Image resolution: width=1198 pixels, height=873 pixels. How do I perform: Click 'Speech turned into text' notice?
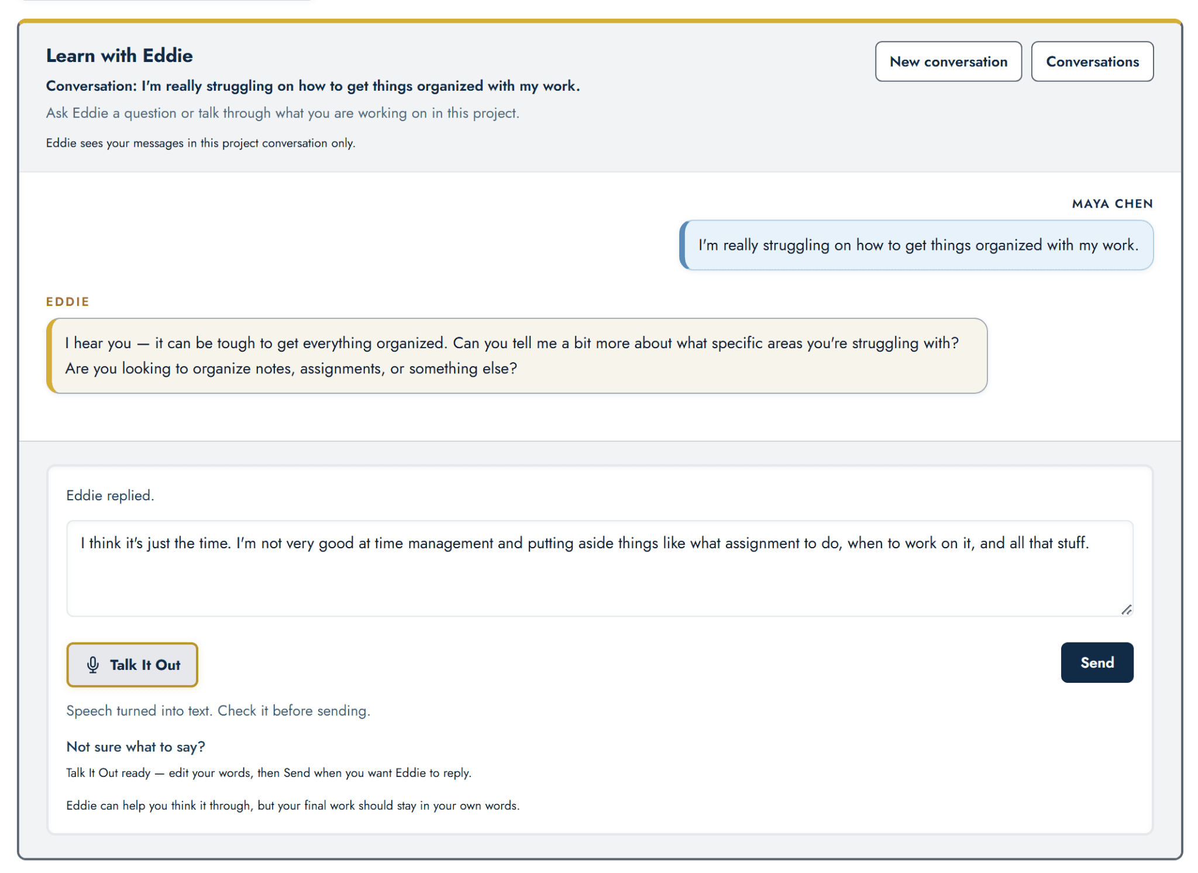(x=218, y=710)
